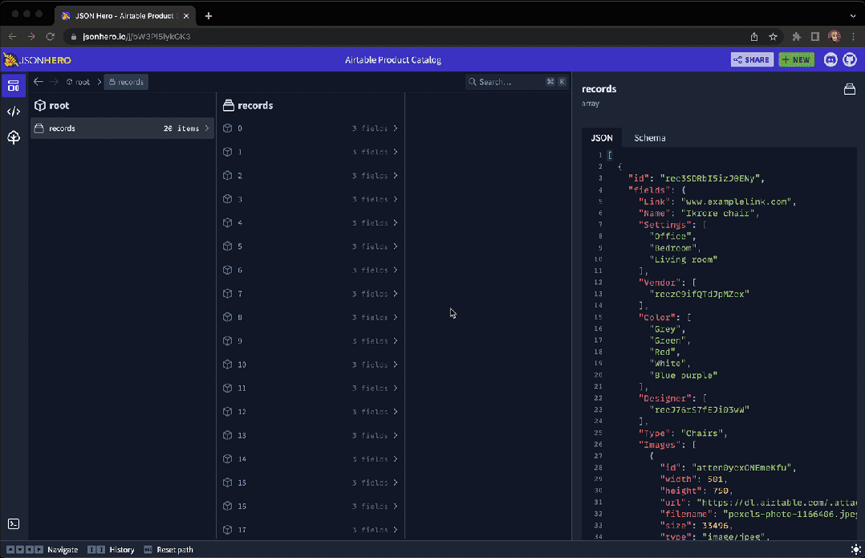Image resolution: width=865 pixels, height=558 pixels.
Task: Open the Discord icon in the header
Action: pyautogui.click(x=830, y=59)
